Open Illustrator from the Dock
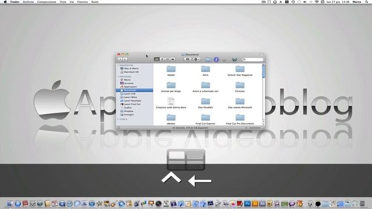Viewport: 372px width, 209px height. (255, 204)
